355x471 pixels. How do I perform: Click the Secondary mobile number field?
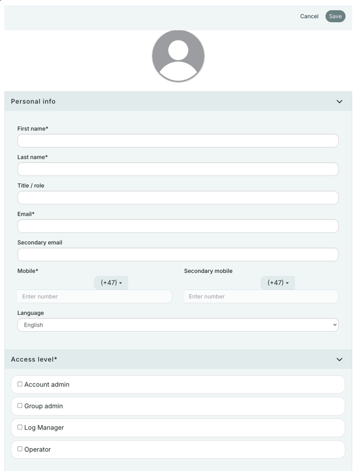261,296
